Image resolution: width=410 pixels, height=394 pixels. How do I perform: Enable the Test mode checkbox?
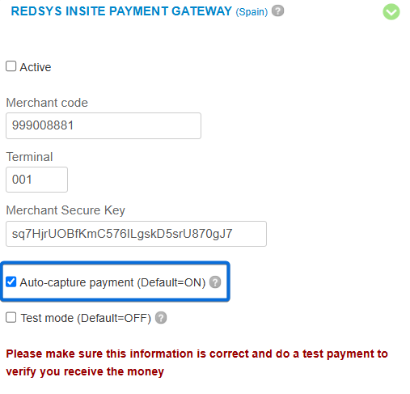pyautogui.click(x=11, y=317)
